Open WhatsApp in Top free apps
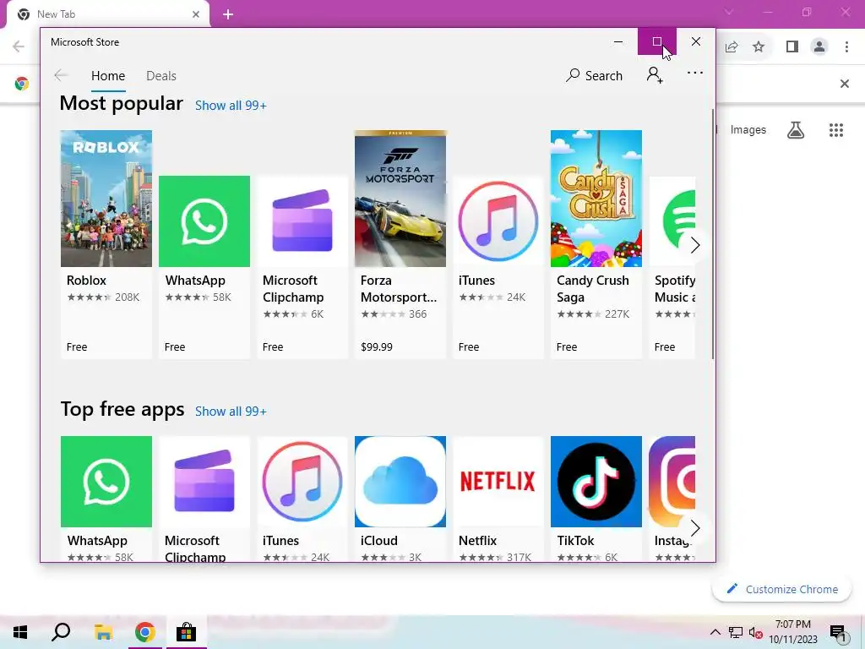The image size is (865, 649). tap(106, 499)
